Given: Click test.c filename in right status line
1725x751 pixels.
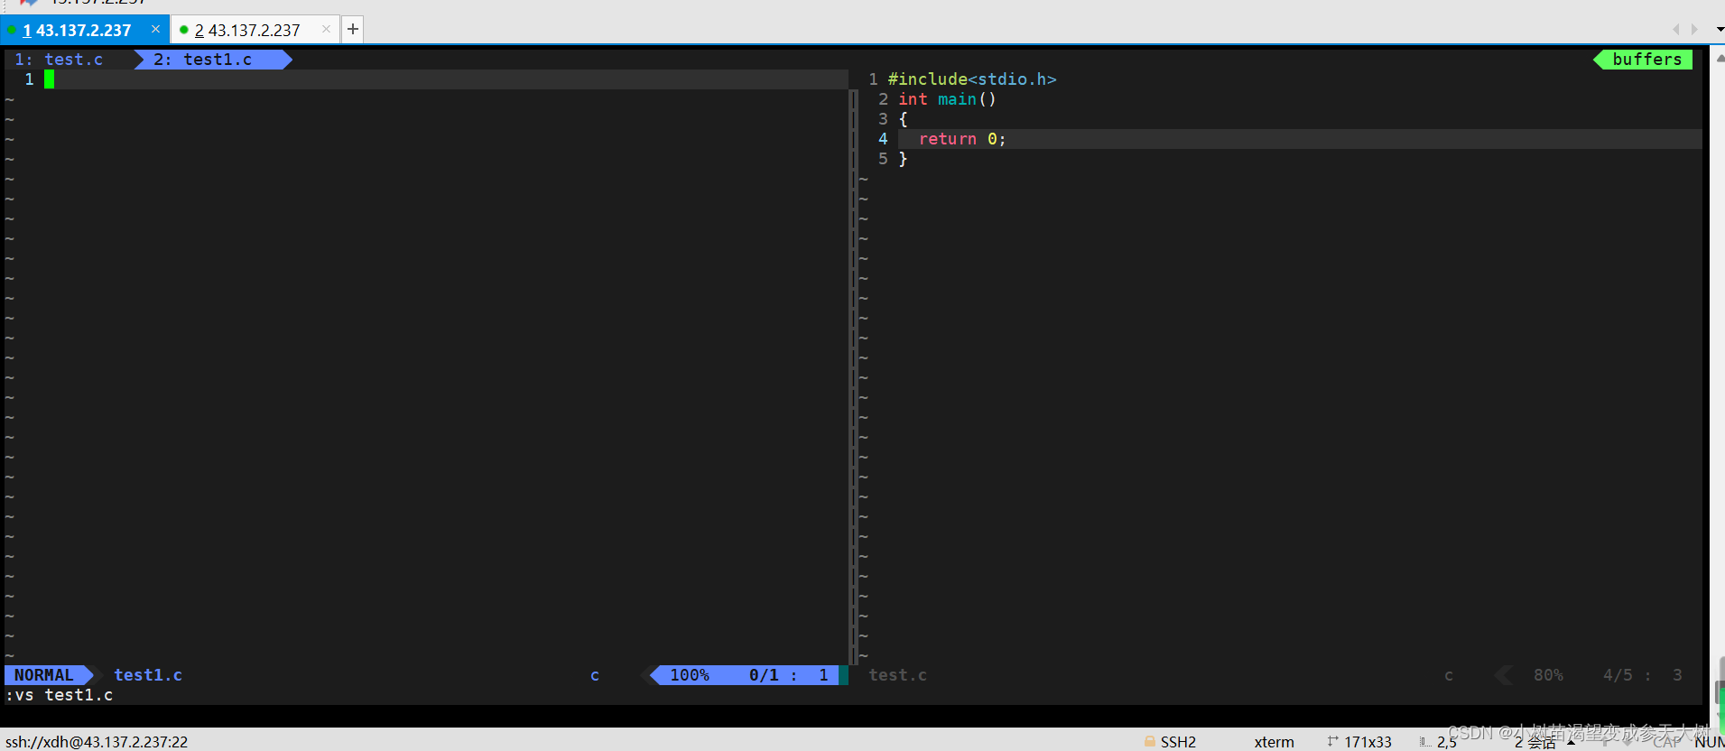Looking at the screenshot, I should (x=897, y=675).
